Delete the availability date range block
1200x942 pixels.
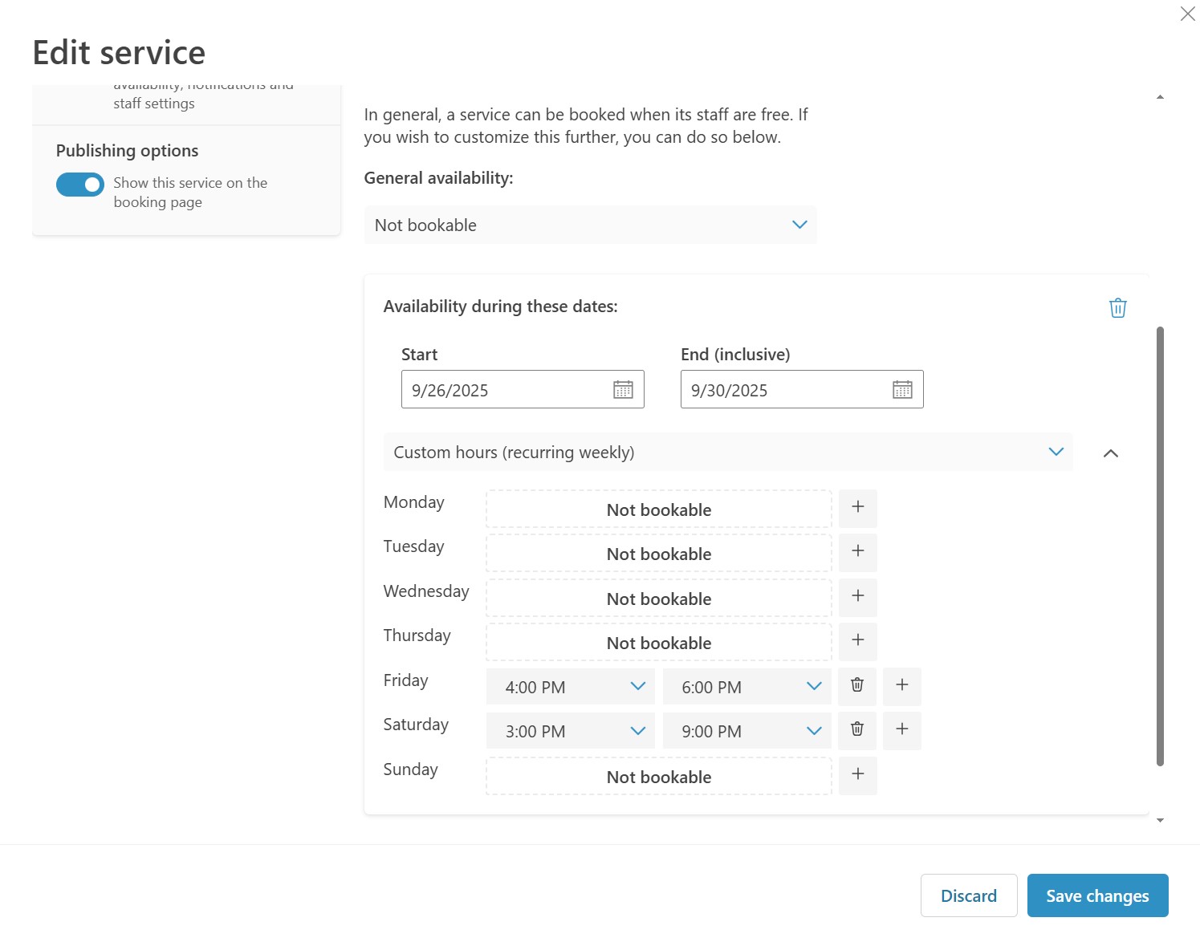coord(1117,308)
